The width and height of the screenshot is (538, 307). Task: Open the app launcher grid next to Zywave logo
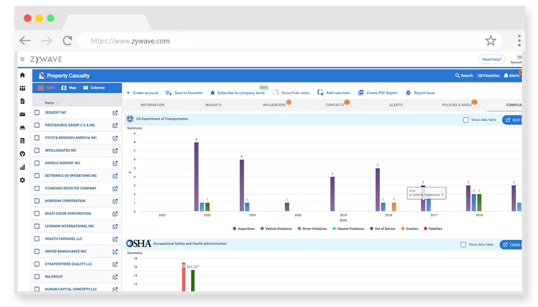click(x=22, y=59)
